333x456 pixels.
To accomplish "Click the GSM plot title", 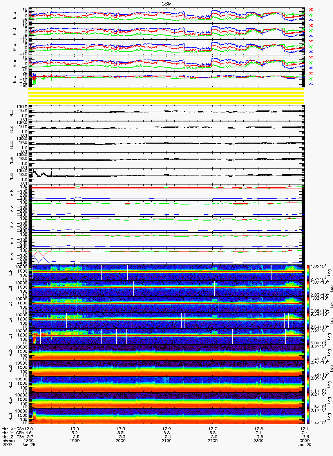I will (x=166, y=4).
